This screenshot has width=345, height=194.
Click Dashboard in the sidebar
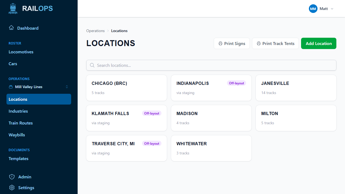pos(28,28)
